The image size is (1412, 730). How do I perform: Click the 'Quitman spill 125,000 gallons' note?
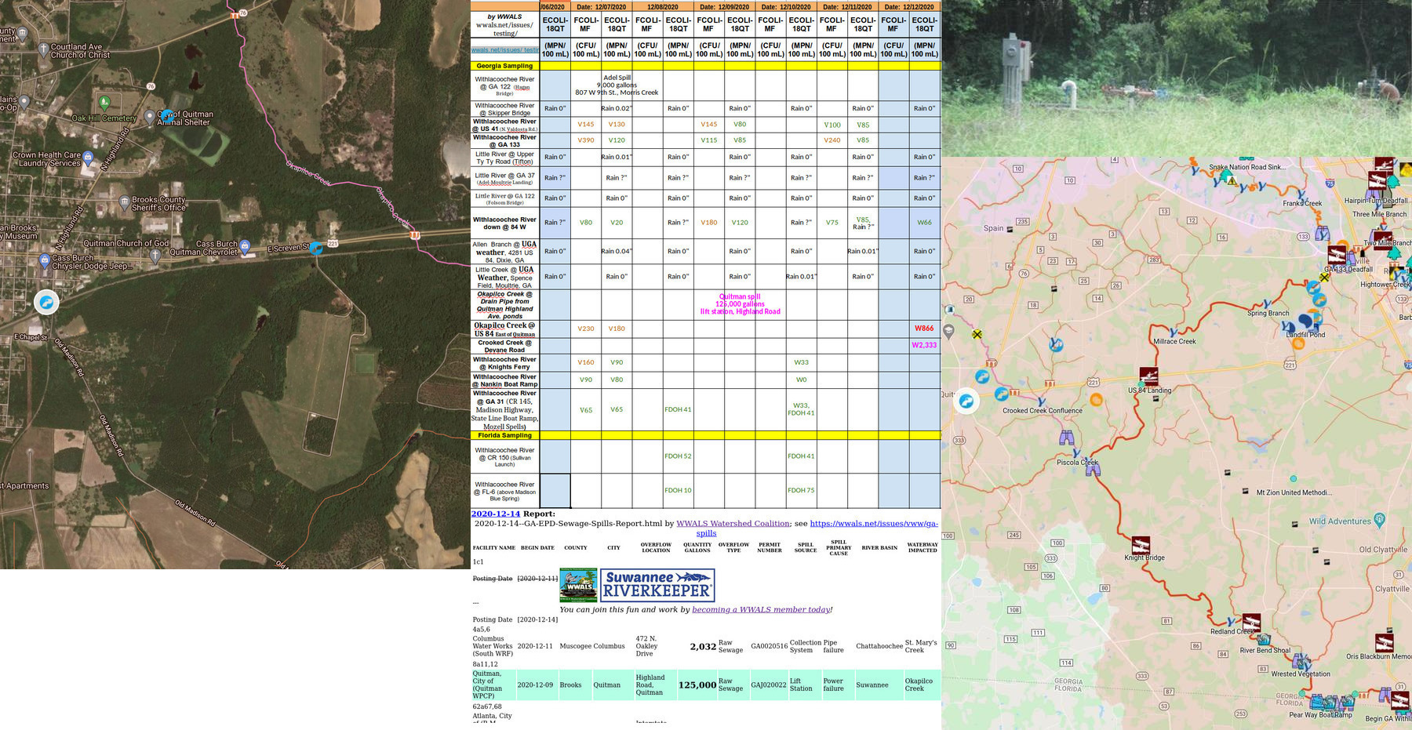coord(740,304)
